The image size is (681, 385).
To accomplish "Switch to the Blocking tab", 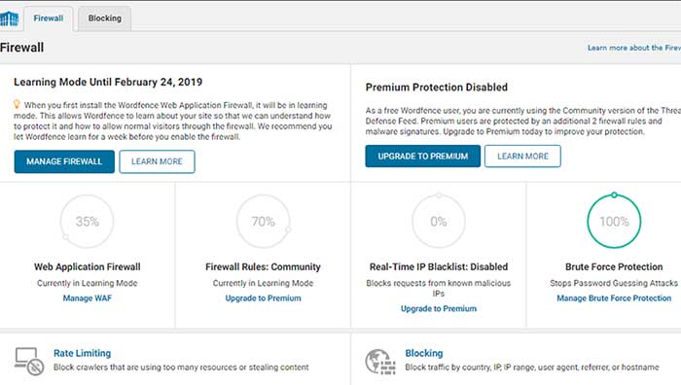I will [105, 18].
